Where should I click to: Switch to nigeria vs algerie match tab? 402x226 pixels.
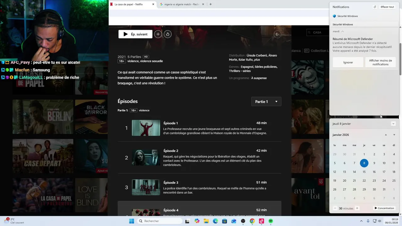182,4
